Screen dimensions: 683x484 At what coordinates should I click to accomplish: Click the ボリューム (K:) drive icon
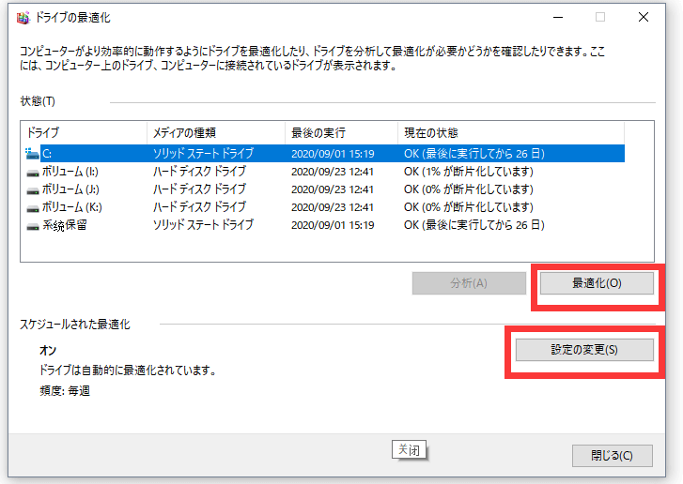pos(32,208)
